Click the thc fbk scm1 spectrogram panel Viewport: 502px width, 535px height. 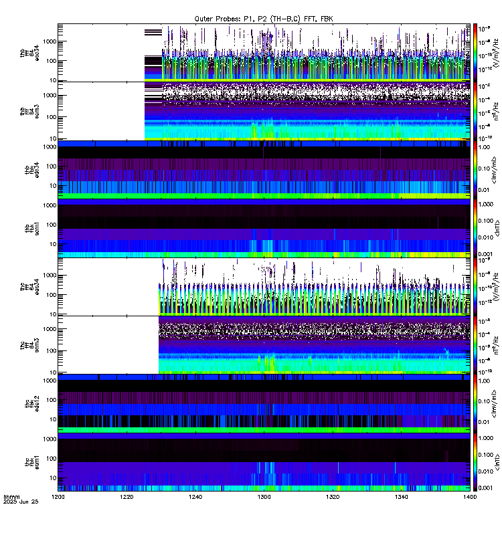(264, 462)
